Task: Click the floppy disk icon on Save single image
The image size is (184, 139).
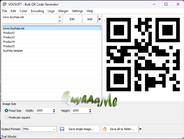Action: (x=62, y=129)
